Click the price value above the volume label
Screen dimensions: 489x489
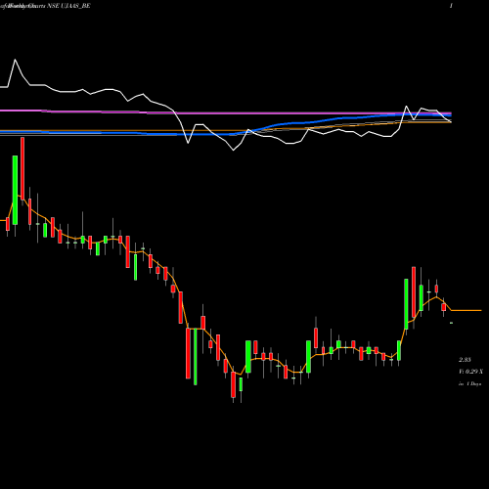click(465, 360)
